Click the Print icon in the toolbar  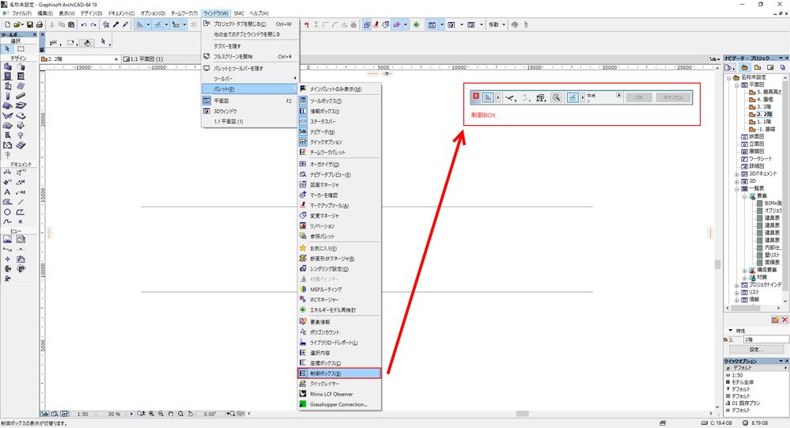[40, 25]
